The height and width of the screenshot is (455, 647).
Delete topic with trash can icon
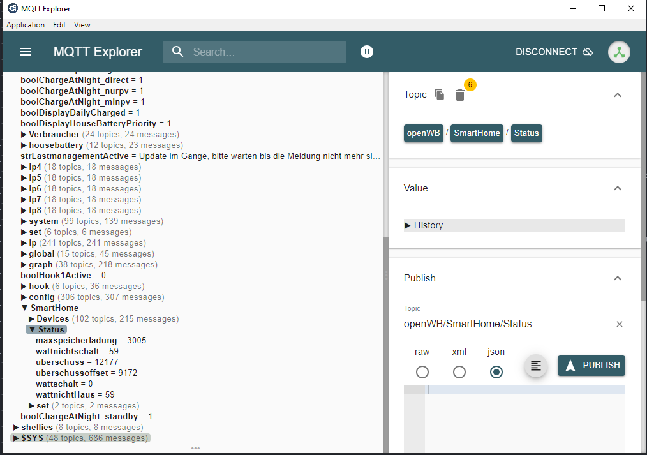click(459, 95)
